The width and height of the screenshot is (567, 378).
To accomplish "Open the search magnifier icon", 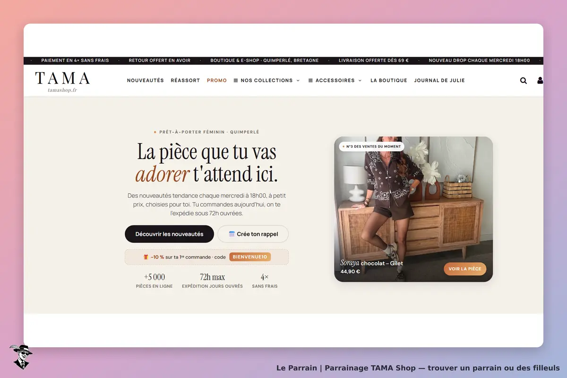I will pos(524,80).
